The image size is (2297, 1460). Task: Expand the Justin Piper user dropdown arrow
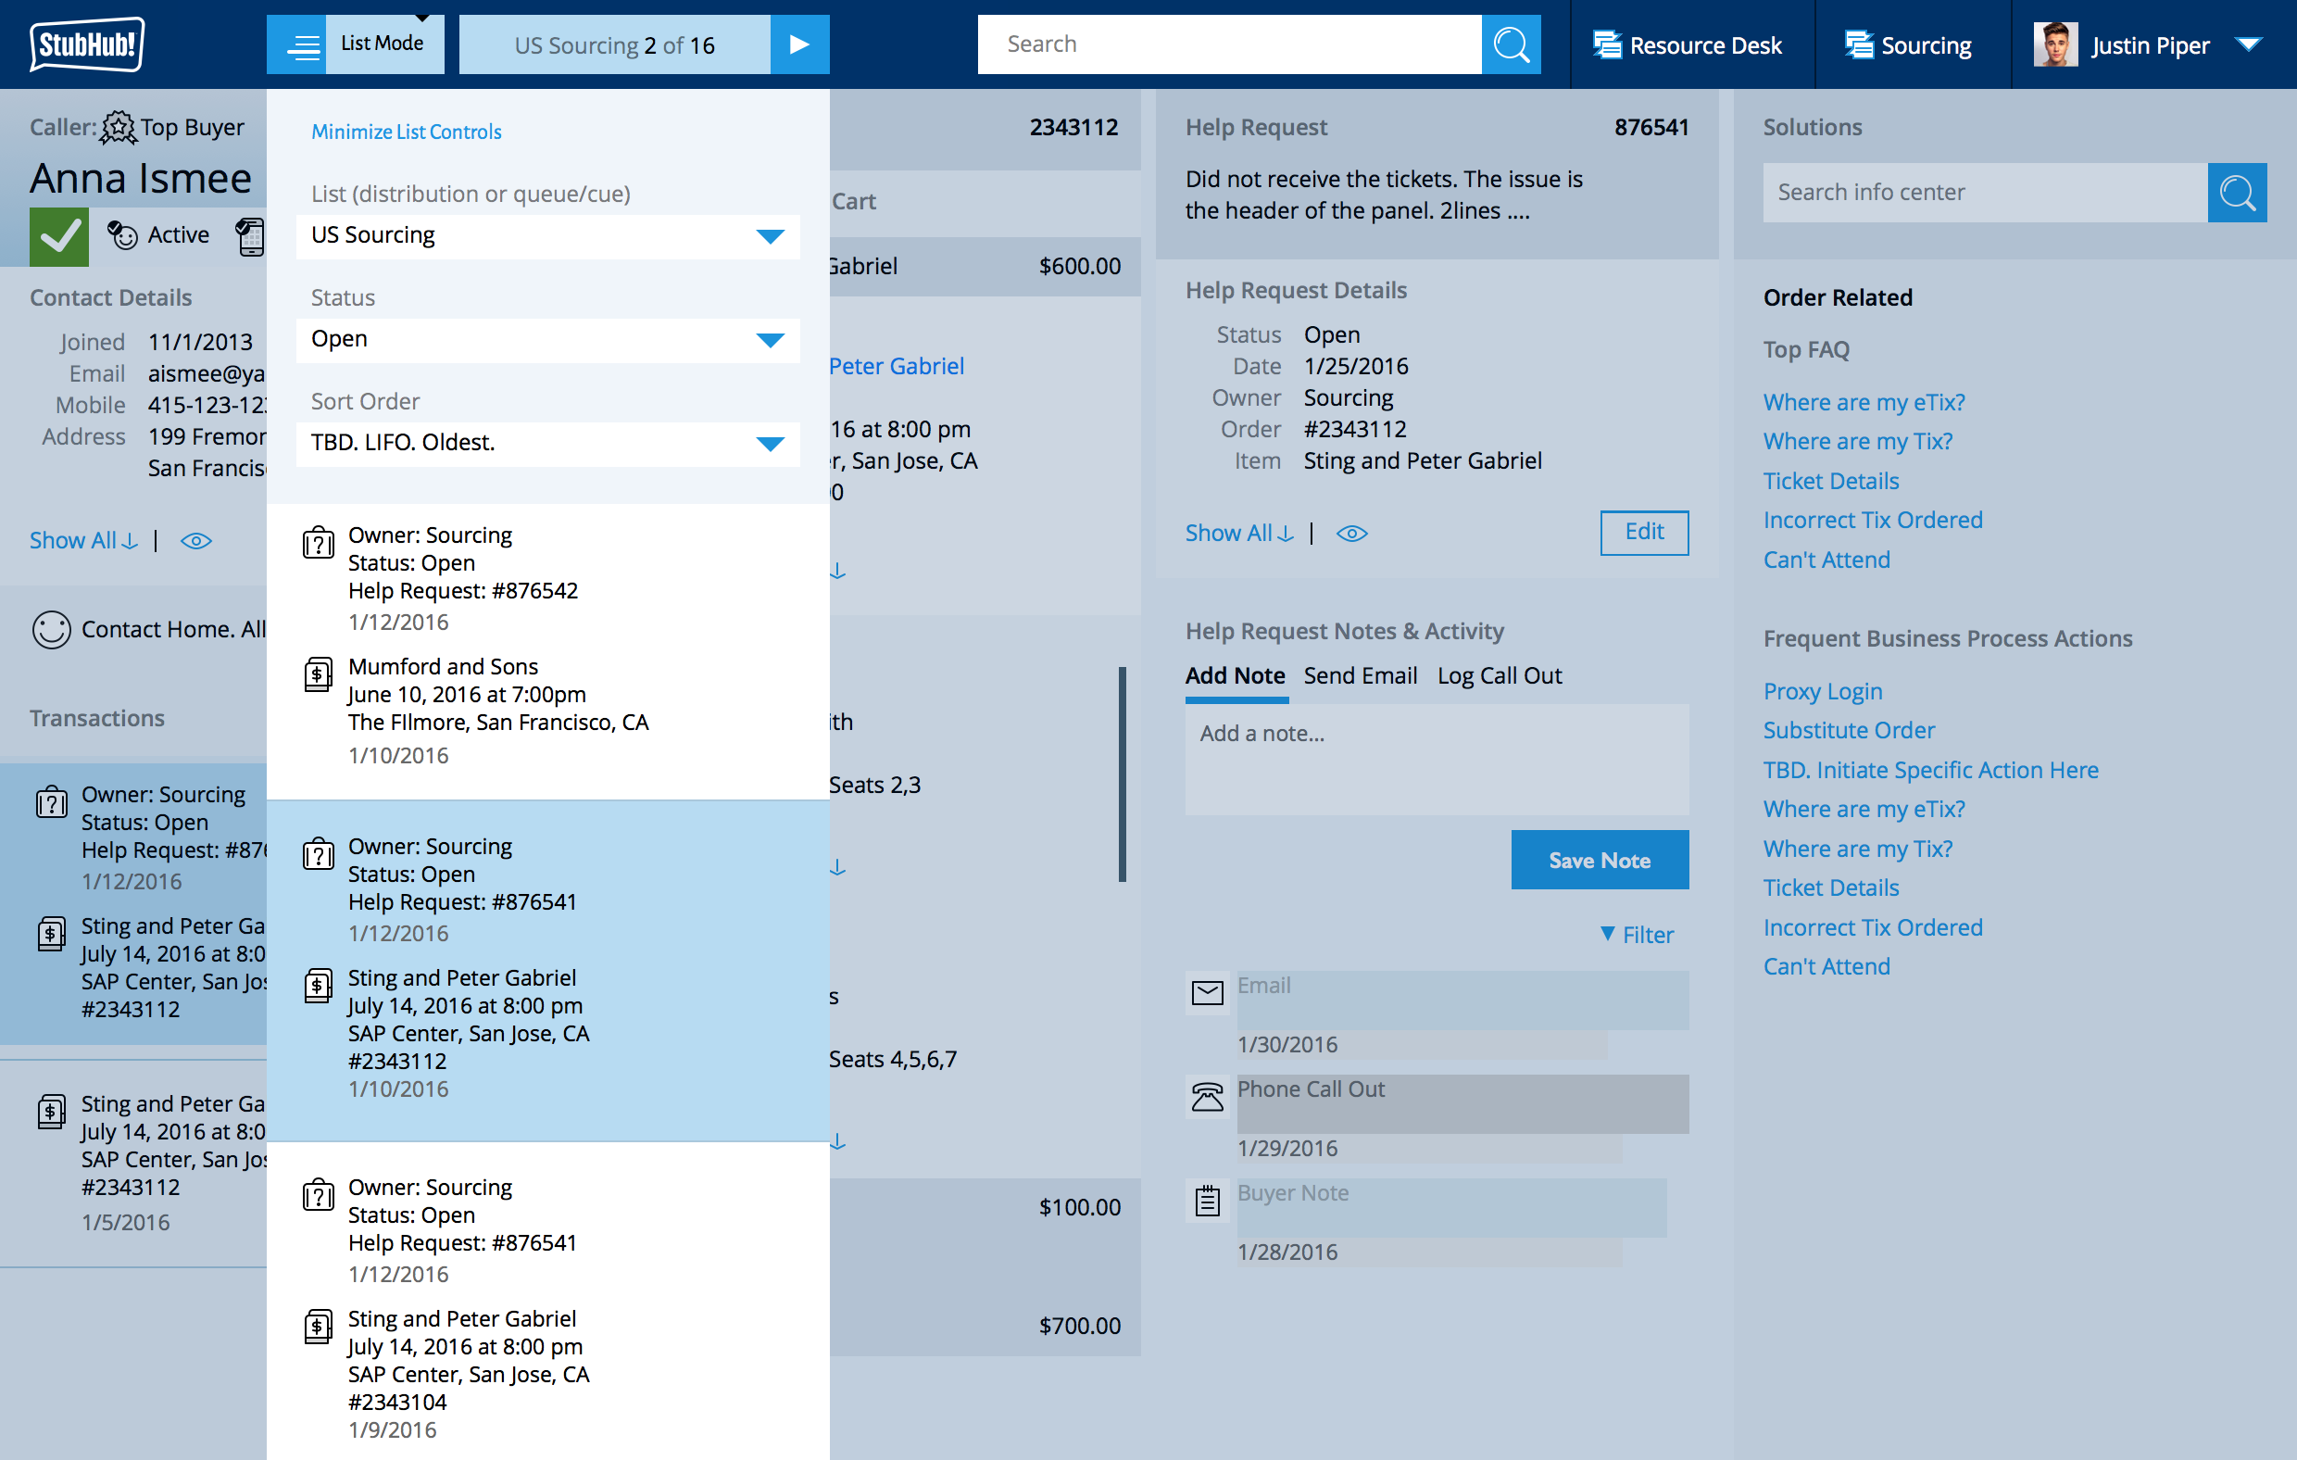2248,44
